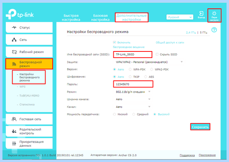Select the TxBF,MU-MIMO submenu item
The image size is (229, 162).
[29, 96]
